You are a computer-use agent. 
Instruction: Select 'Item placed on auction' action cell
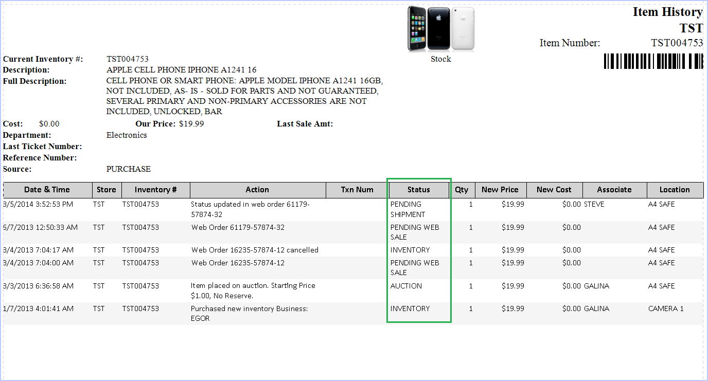point(253,291)
